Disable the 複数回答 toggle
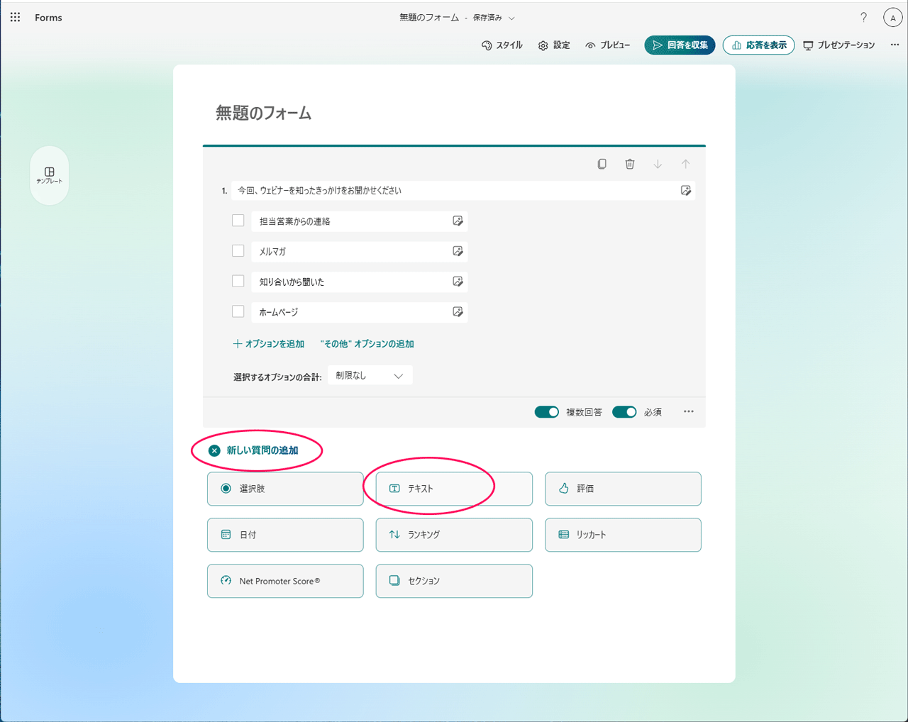The image size is (908, 722). click(546, 411)
